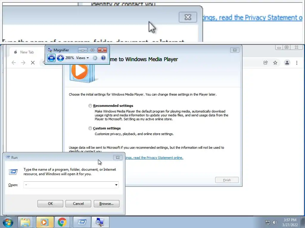This screenshot has height=228, width=305.
Task: Select the Recommended settings radio button
Action: [90, 106]
